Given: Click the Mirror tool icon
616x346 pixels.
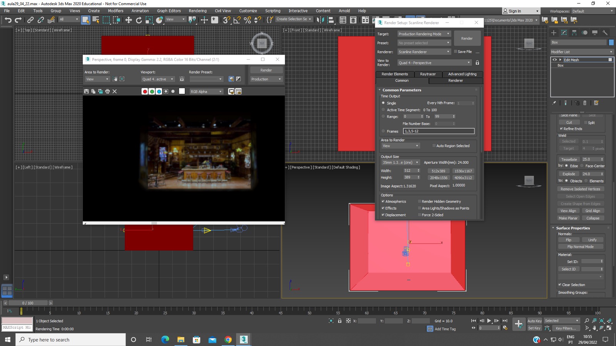Looking at the screenshot, I should pyautogui.click(x=320, y=20).
